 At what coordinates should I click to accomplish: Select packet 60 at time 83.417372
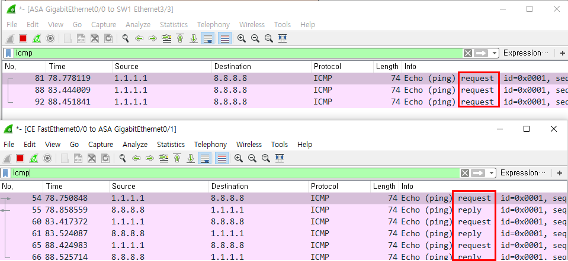point(284,221)
